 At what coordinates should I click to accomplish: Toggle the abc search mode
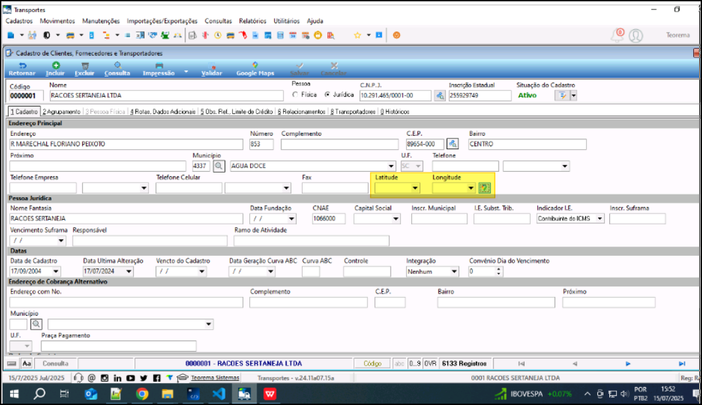pyautogui.click(x=399, y=364)
